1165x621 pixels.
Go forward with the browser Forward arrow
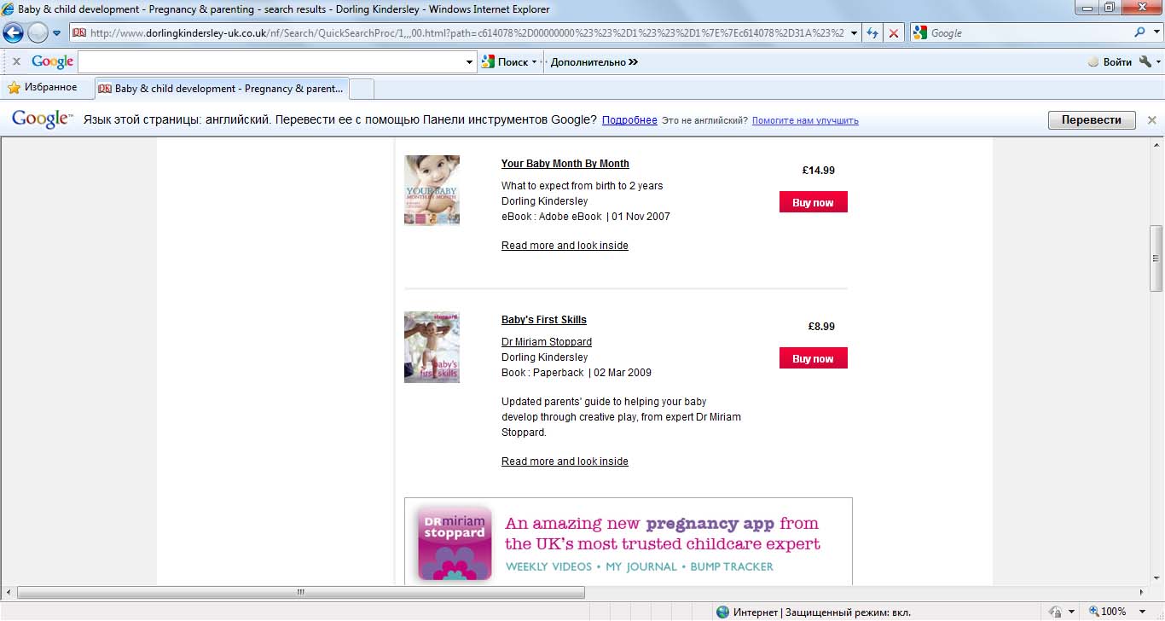(38, 33)
